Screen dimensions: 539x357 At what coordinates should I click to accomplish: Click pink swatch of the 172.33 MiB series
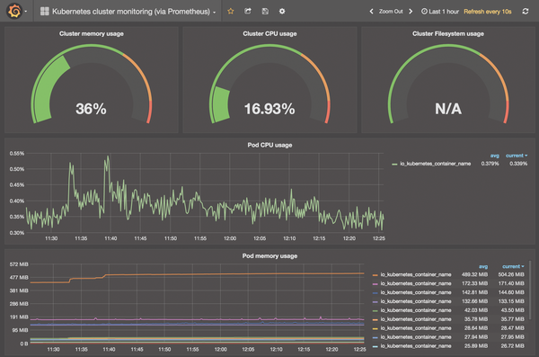point(375,283)
